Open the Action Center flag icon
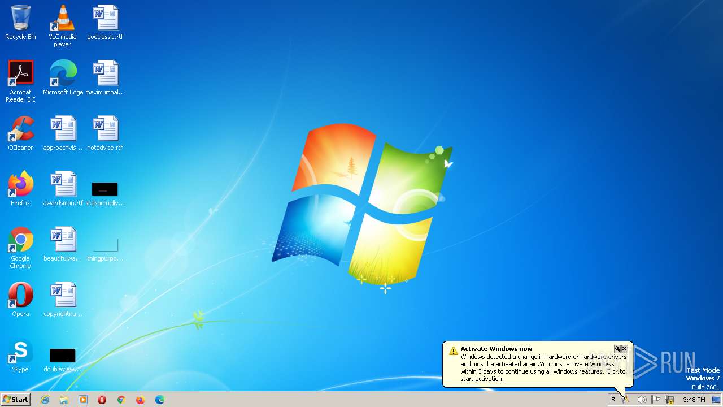This screenshot has width=723, height=407. click(656, 400)
